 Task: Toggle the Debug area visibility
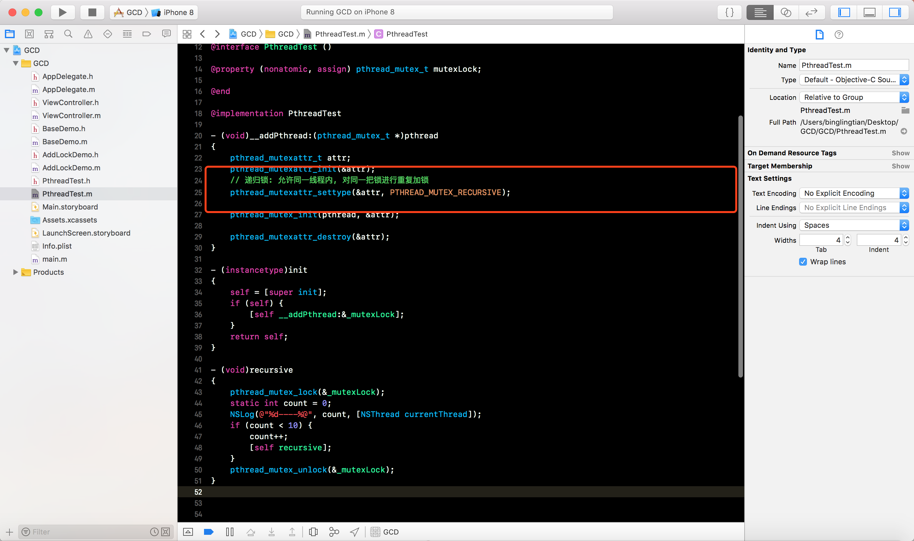[870, 12]
